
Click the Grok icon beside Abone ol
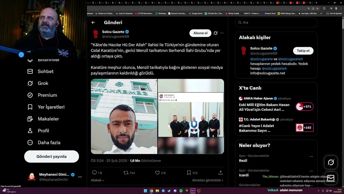[x=216, y=33]
